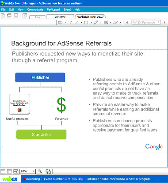This screenshot has width=168, height=183.
Task: Select the line drawing tool
Action: pyautogui.click(x=77, y=23)
